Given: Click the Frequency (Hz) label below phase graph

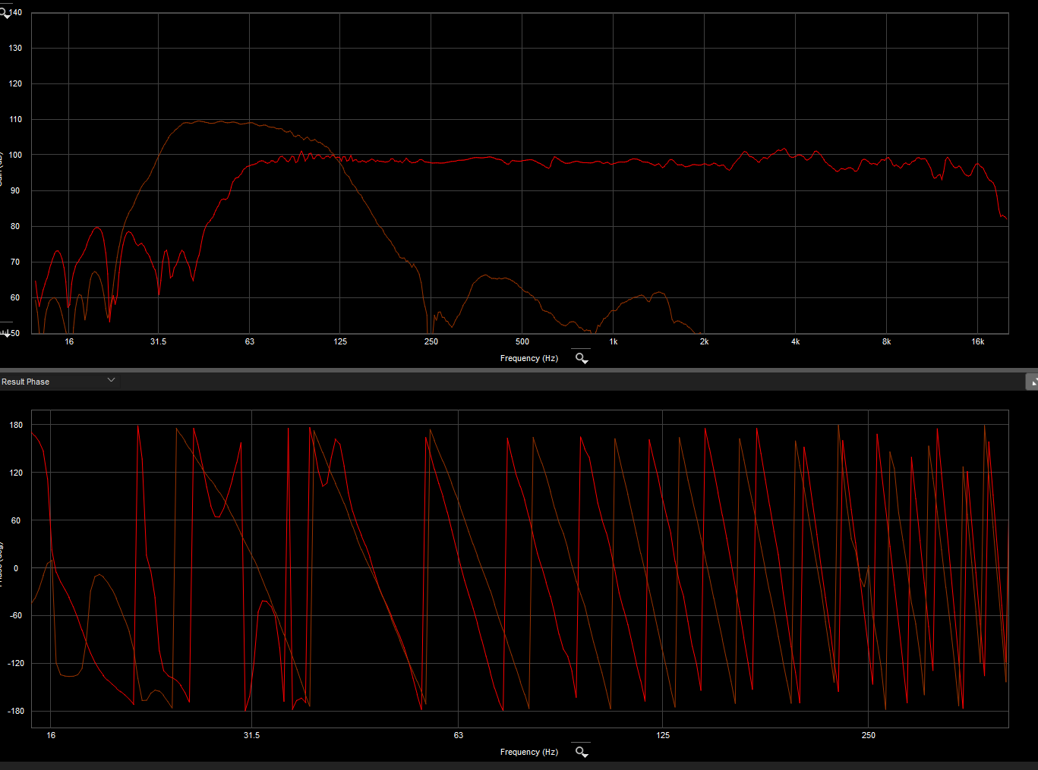Looking at the screenshot, I should click(528, 752).
